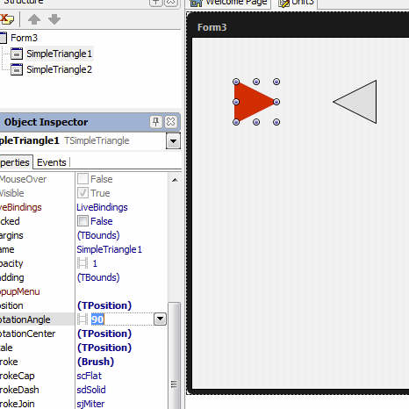409x409 pixels.
Task: Toggle the Locked False checkbox
Action: [x=83, y=221]
